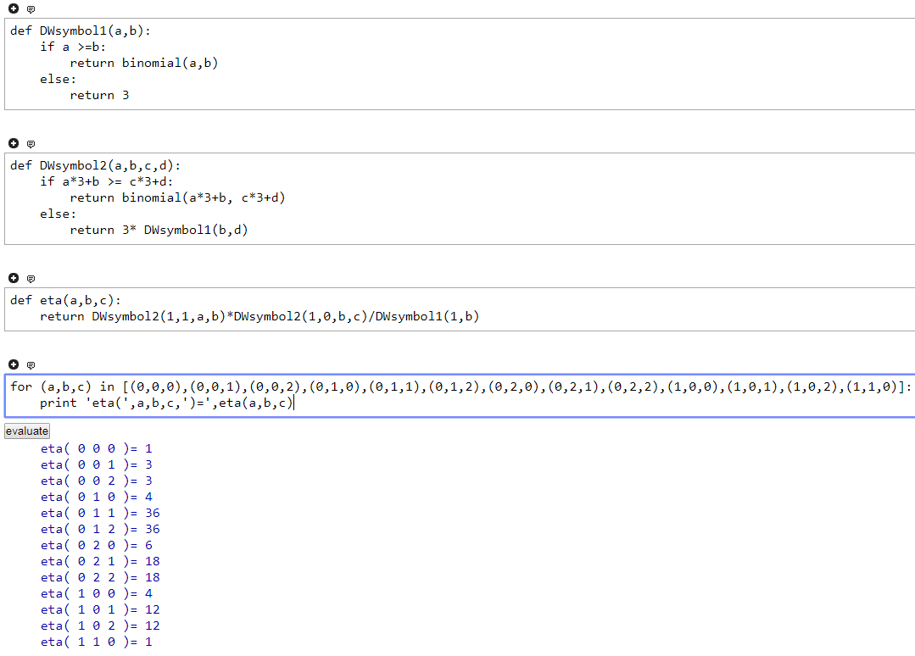915x656 pixels.
Task: Click into the for-loop print code cell
Action: coord(460,396)
